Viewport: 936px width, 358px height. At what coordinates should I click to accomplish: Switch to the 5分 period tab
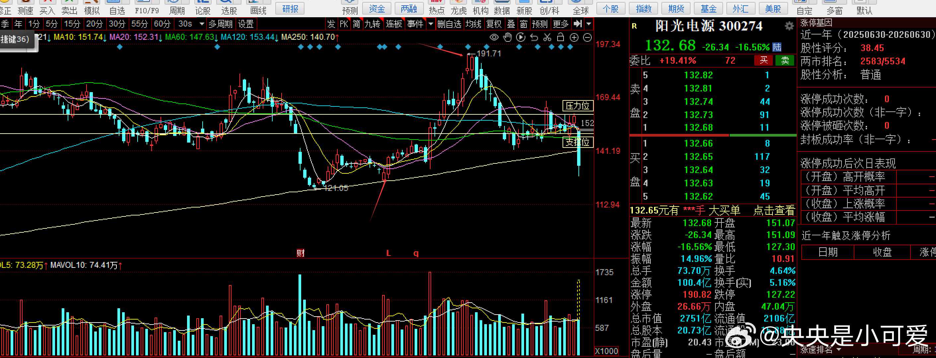click(52, 24)
